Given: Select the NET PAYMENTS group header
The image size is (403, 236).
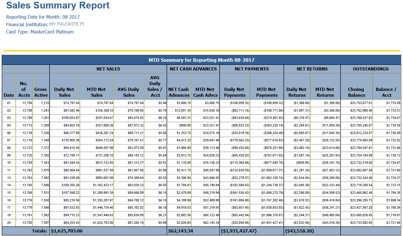Looking at the screenshot, I should point(252,69).
